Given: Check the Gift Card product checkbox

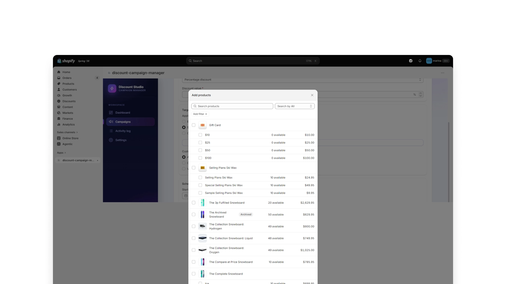Looking at the screenshot, I should coord(194,125).
